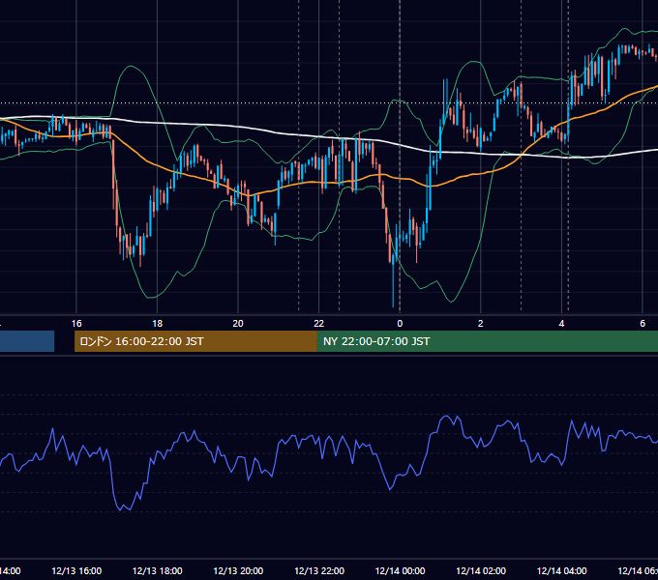
Task: Select the 2 hour axis label
Action: (481, 324)
